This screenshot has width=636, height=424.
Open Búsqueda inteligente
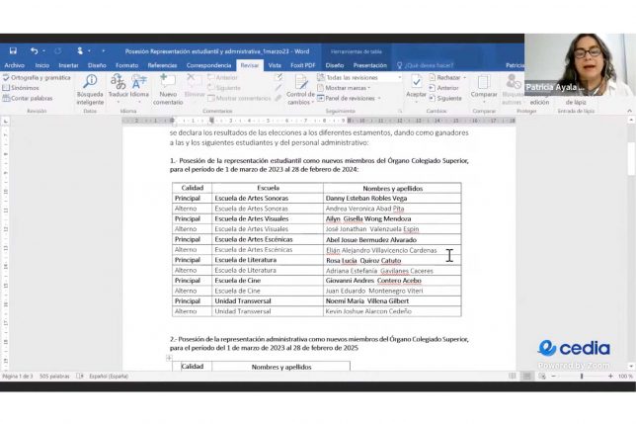[x=90, y=88]
